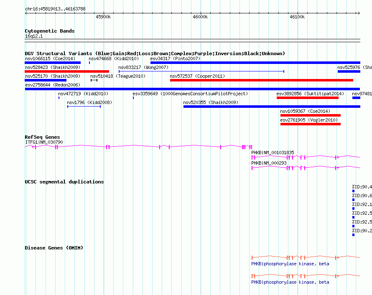This screenshot has width=372, height=295.
Task: Click the nsv510418 (Teague2010) variant label
Action: [x=118, y=76]
